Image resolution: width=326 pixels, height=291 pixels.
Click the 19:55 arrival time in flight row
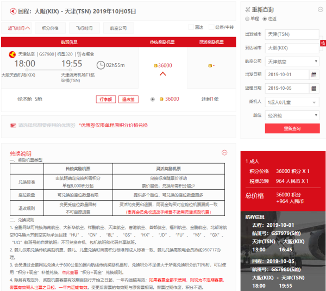72,64
